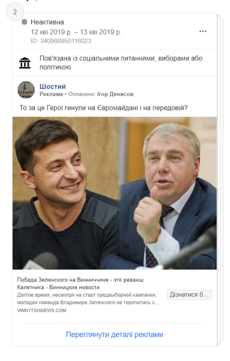This screenshot has height=361, width=230.
Task: Click the ad caption about Євромайдан
Action: (103, 108)
